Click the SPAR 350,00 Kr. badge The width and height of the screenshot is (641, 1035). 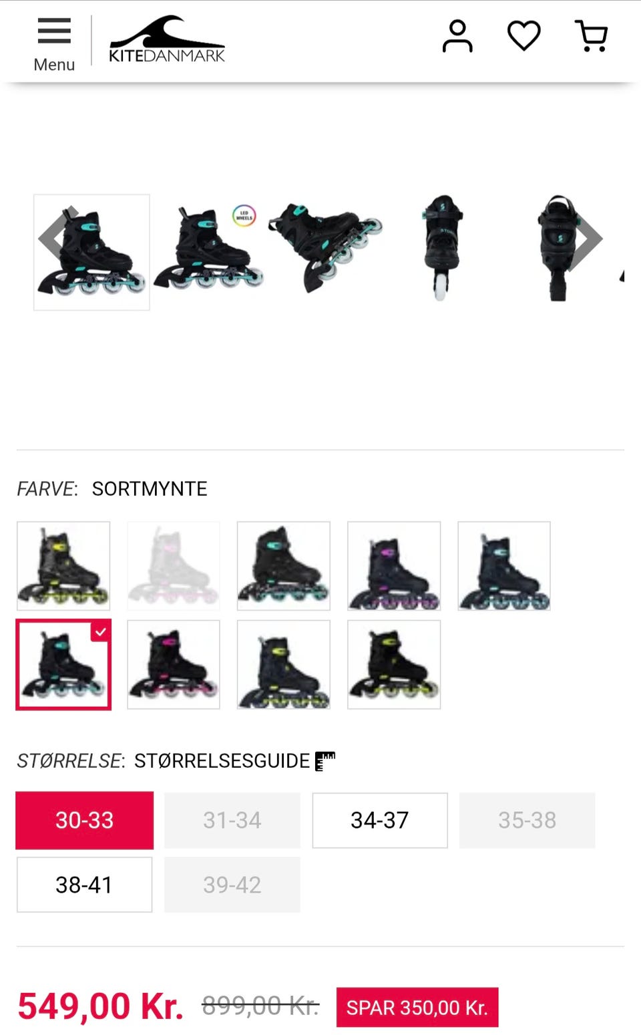(x=417, y=1007)
